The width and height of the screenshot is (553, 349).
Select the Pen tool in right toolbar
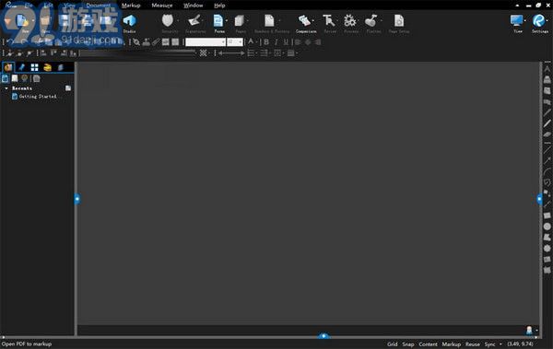pos(547,112)
